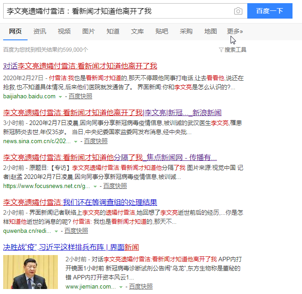Select the 贴吧 tab
The height and width of the screenshot is (294, 302).
(162, 31)
